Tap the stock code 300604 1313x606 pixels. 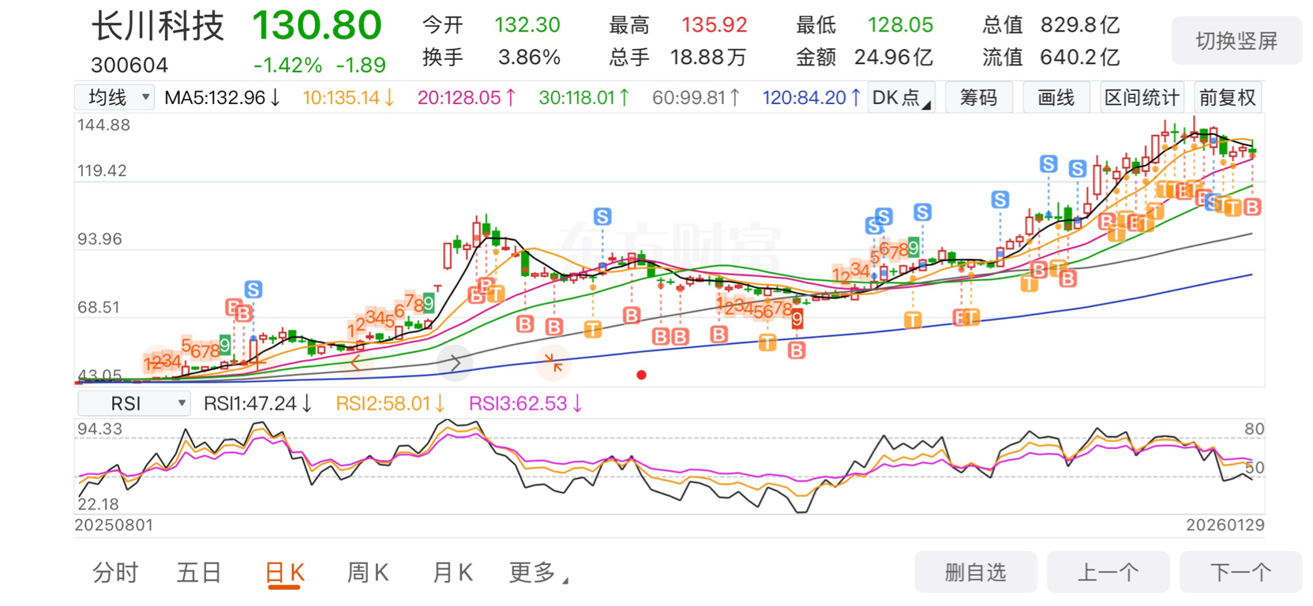129,65
